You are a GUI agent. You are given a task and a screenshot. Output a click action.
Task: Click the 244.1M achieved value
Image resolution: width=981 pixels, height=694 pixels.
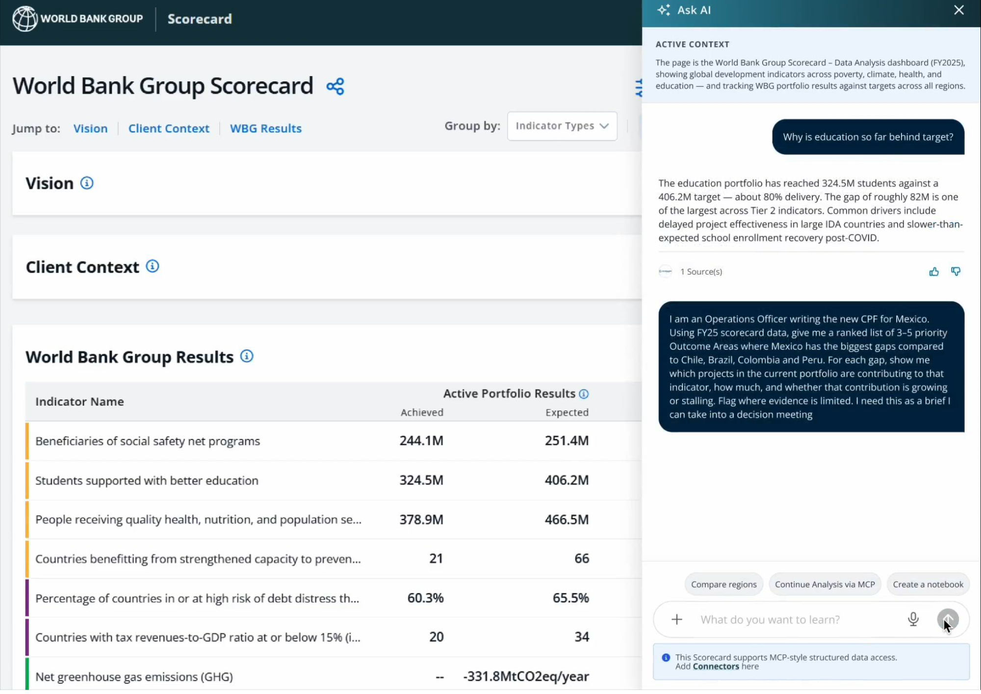tap(421, 440)
